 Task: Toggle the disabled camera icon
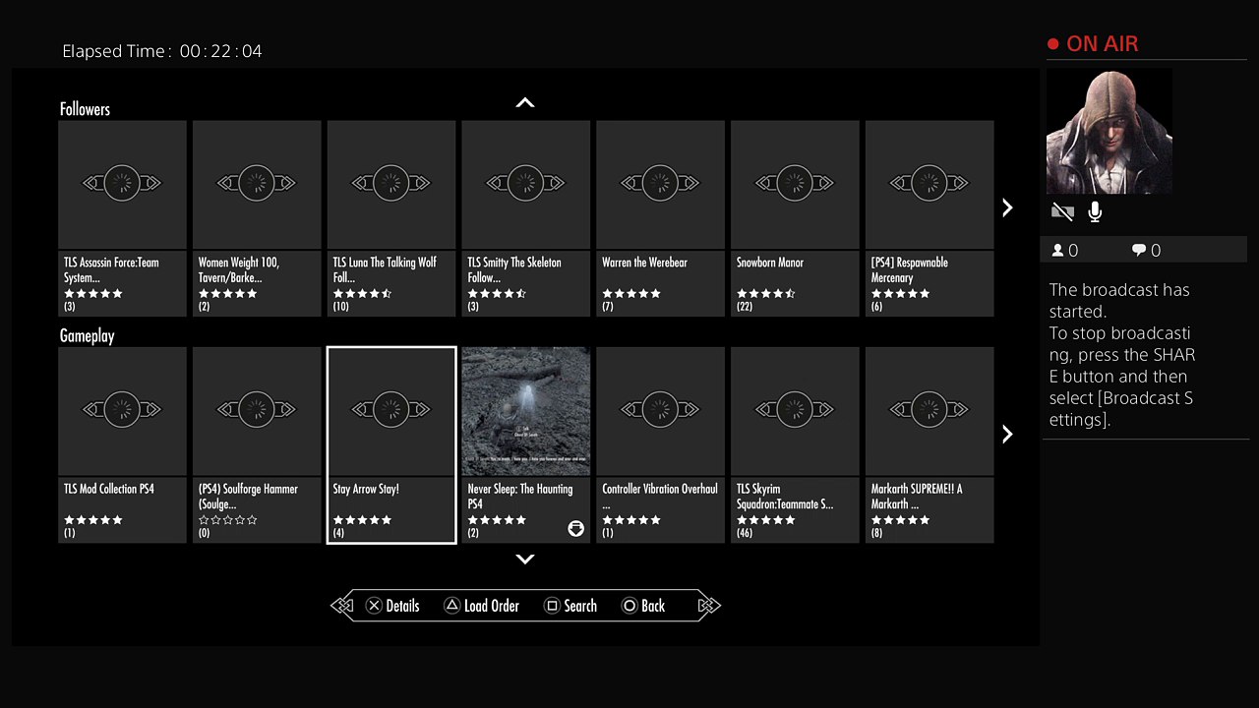pyautogui.click(x=1062, y=211)
